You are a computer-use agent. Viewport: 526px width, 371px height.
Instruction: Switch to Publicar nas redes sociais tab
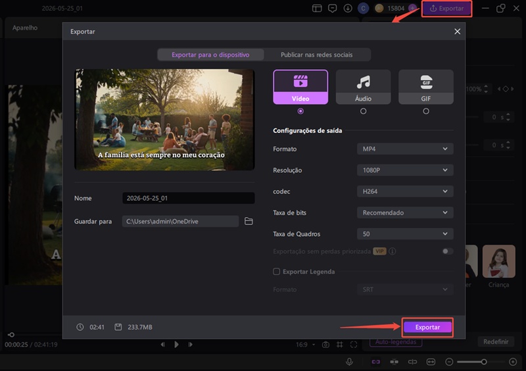point(317,55)
